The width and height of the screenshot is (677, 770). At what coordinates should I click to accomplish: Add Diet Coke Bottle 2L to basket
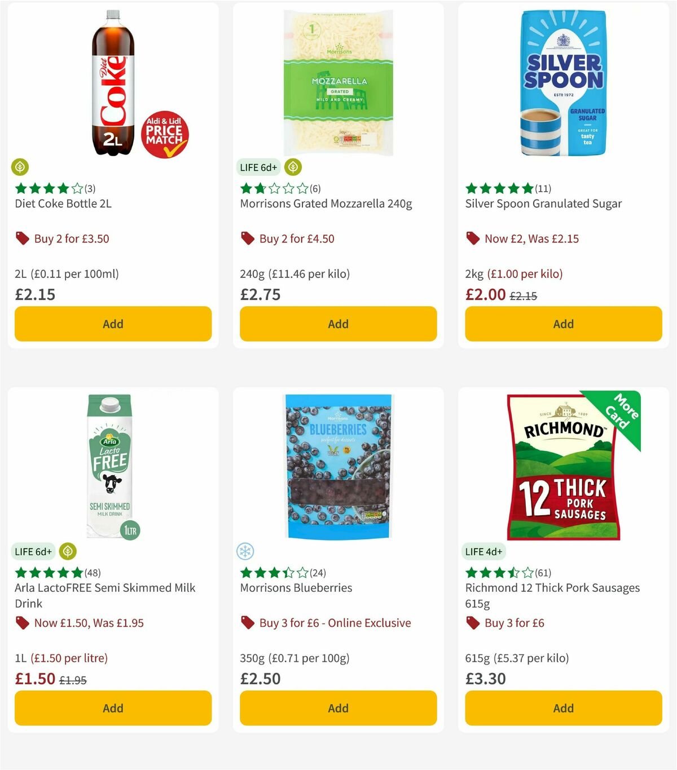[x=113, y=324]
